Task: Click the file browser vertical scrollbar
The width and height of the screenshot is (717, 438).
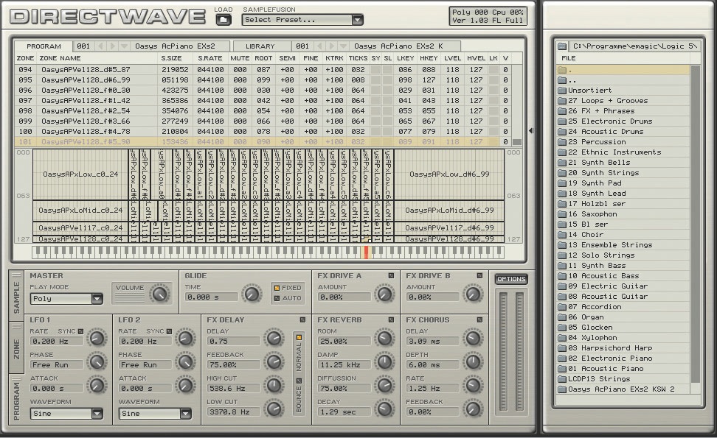Action: click(695, 224)
